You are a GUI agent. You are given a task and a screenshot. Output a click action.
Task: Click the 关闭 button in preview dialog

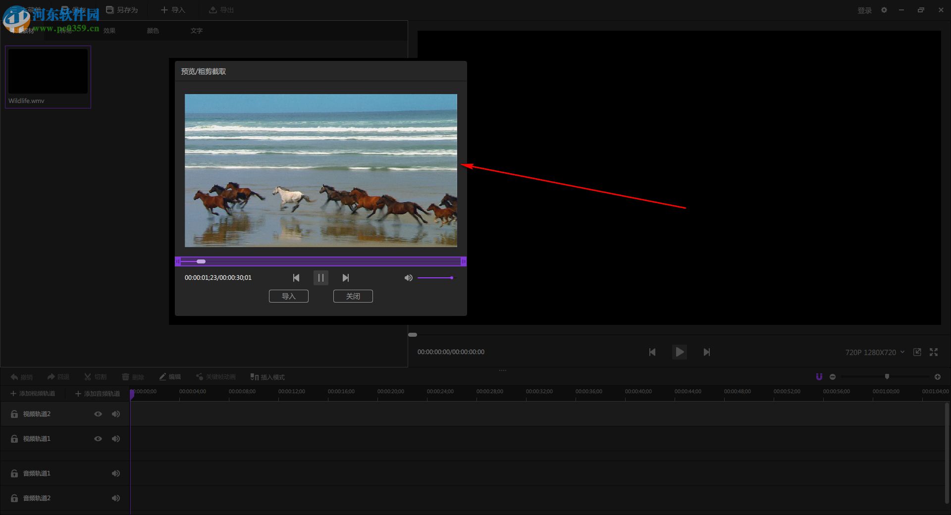pyautogui.click(x=353, y=296)
